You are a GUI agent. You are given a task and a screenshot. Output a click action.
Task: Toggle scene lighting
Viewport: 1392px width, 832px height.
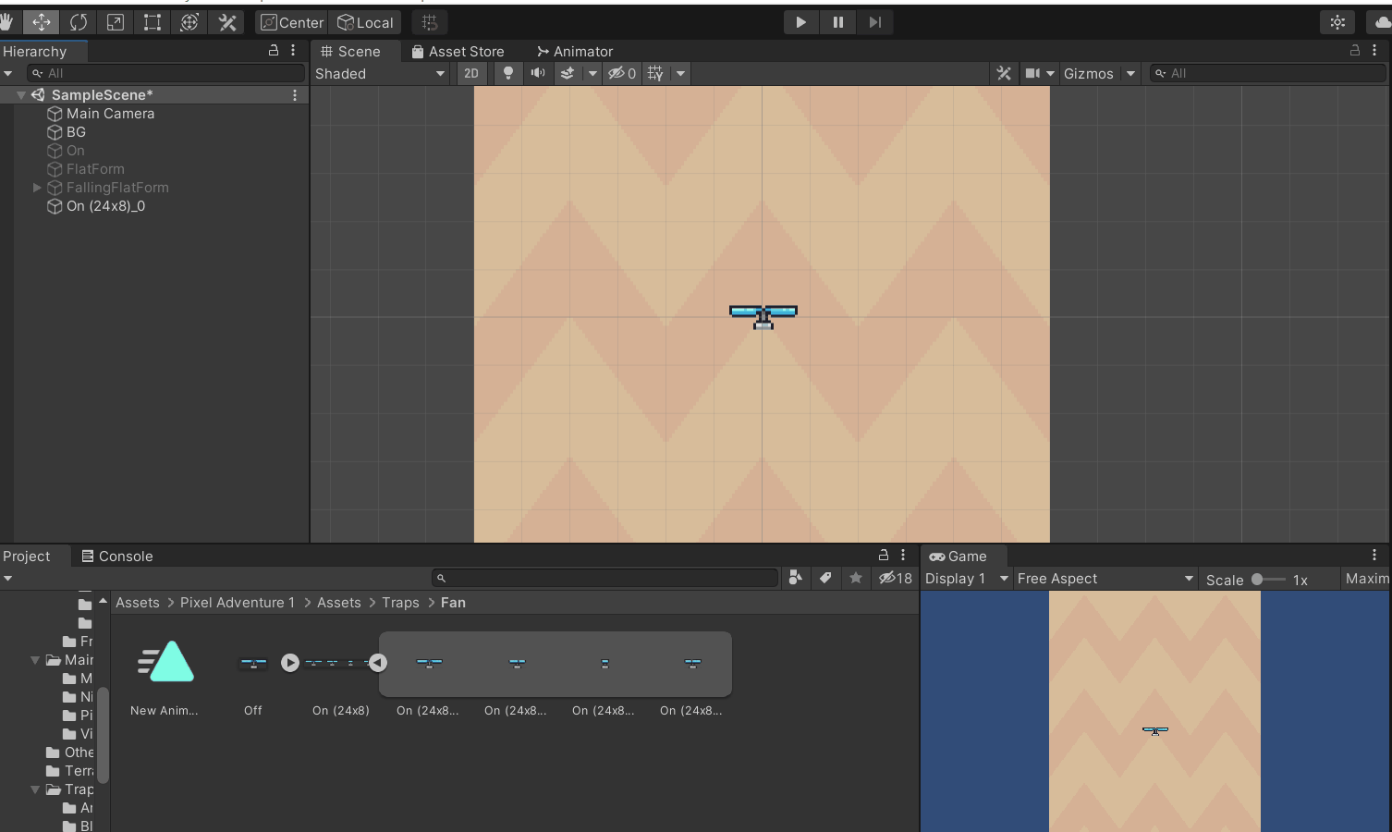[x=507, y=73]
